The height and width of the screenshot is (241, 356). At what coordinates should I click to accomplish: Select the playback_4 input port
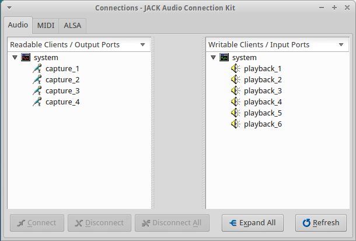click(263, 102)
